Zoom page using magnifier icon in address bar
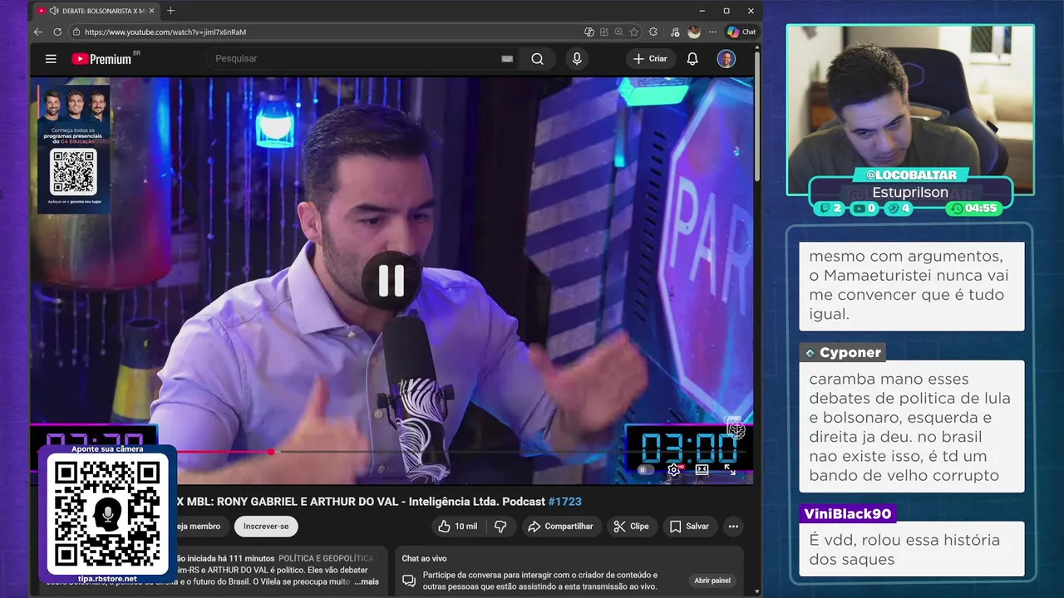Screen dimensions: 1064x598 tap(619, 32)
